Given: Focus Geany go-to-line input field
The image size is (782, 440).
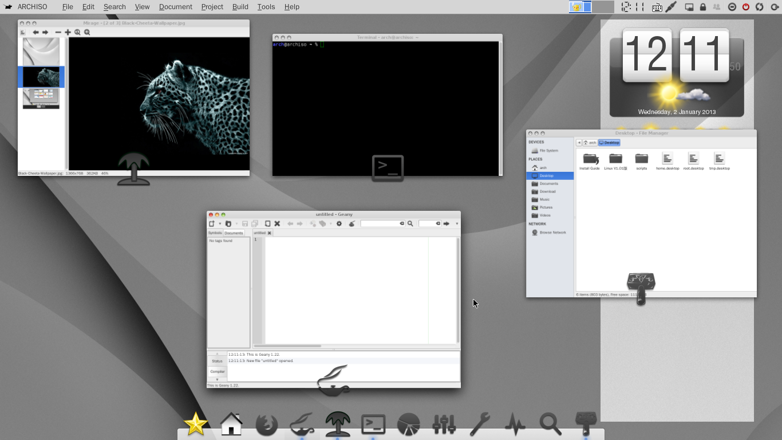Looking at the screenshot, I should pos(430,223).
